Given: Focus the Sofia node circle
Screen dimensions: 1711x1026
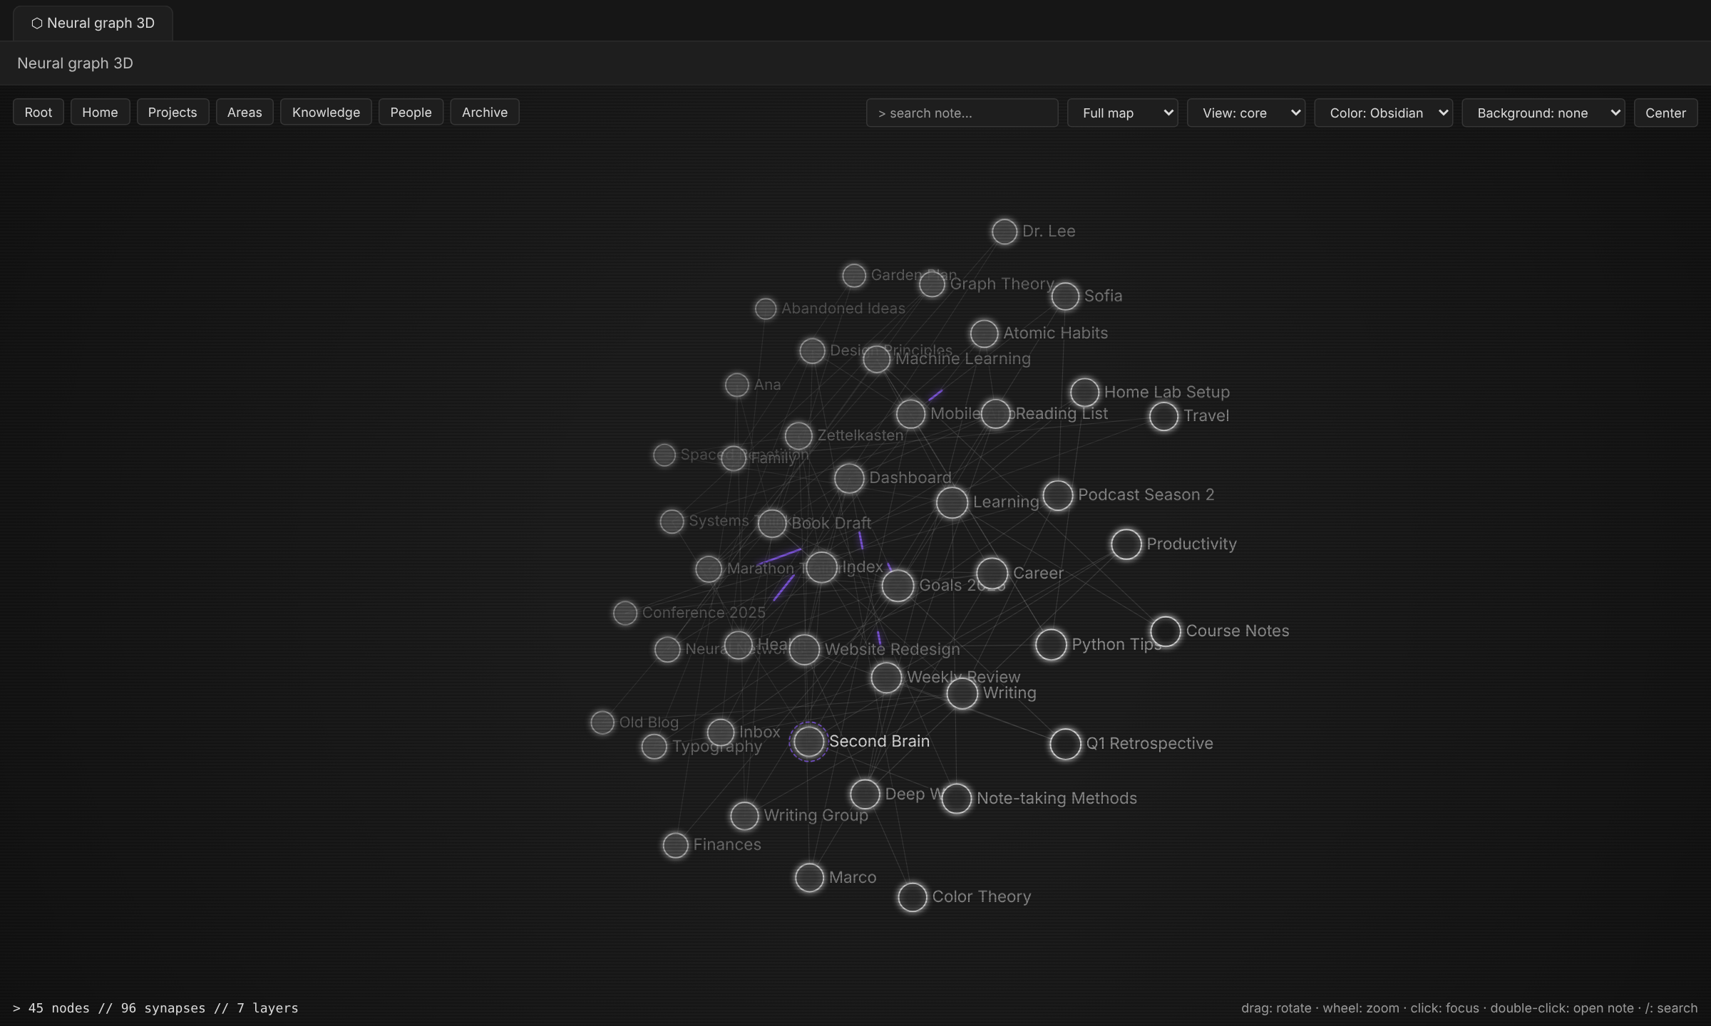Looking at the screenshot, I should click(1065, 296).
